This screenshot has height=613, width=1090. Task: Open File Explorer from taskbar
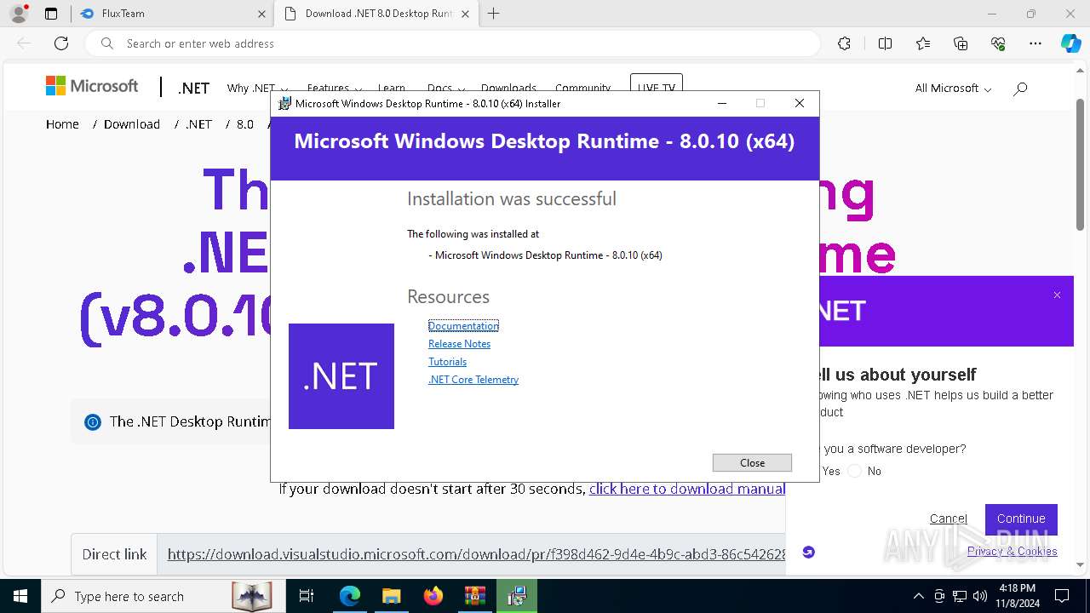click(391, 596)
